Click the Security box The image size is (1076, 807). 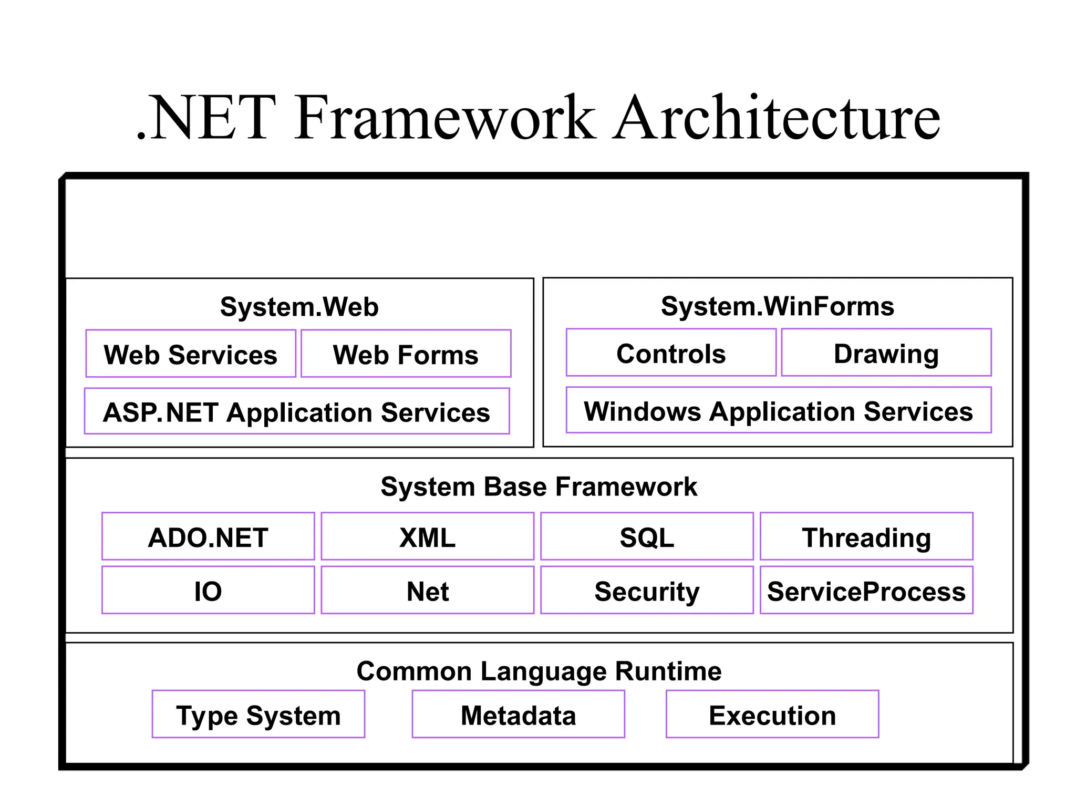click(647, 590)
